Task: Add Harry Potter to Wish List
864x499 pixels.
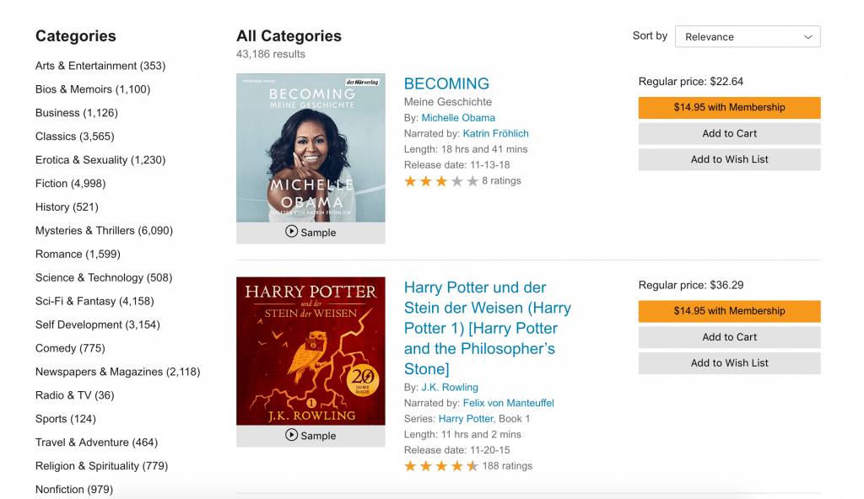Action: 729,363
